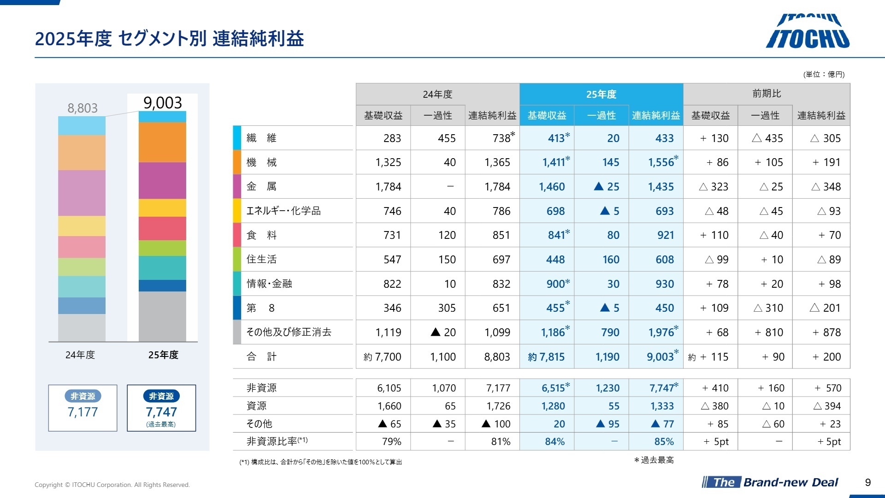Click the (*1) 構成比 footnote text
Screen dimensions: 885x498
pos(321,462)
